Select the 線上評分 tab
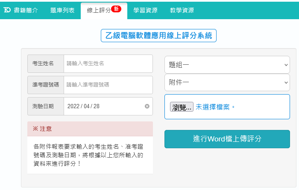 [99, 11]
